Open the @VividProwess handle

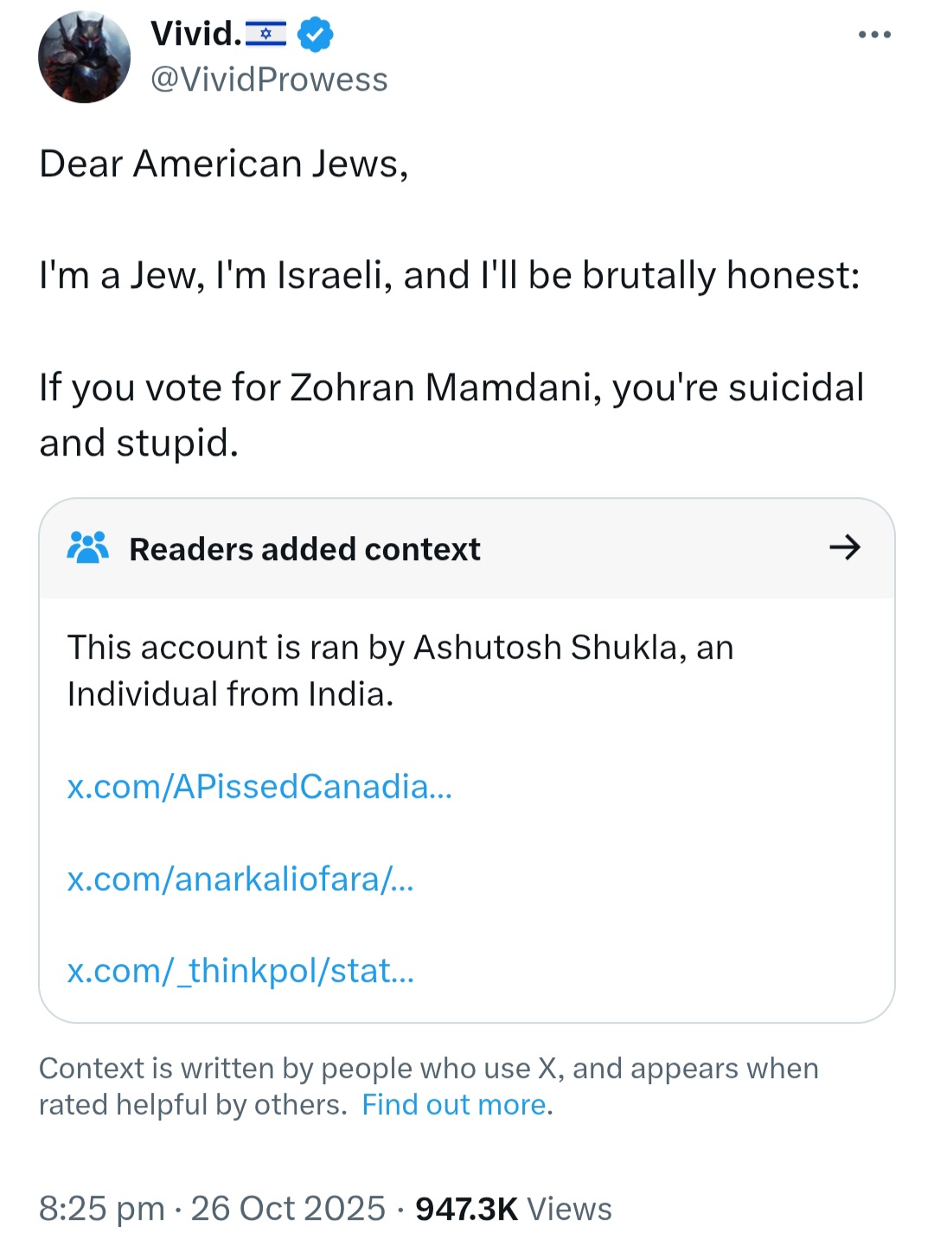[269, 80]
